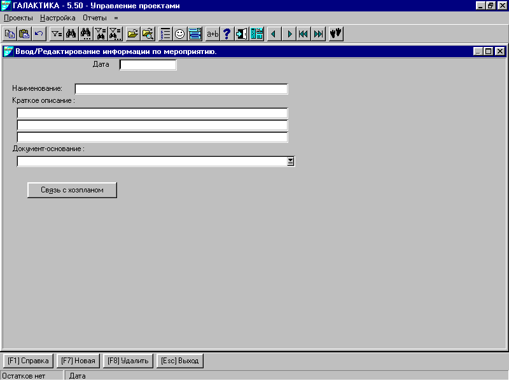Click the Undo arrow toolbar icon
The image size is (509, 381).
pos(39,34)
